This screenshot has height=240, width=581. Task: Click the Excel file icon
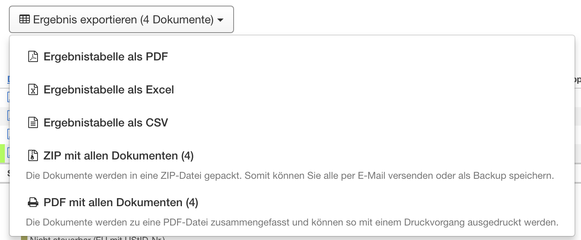tap(33, 89)
